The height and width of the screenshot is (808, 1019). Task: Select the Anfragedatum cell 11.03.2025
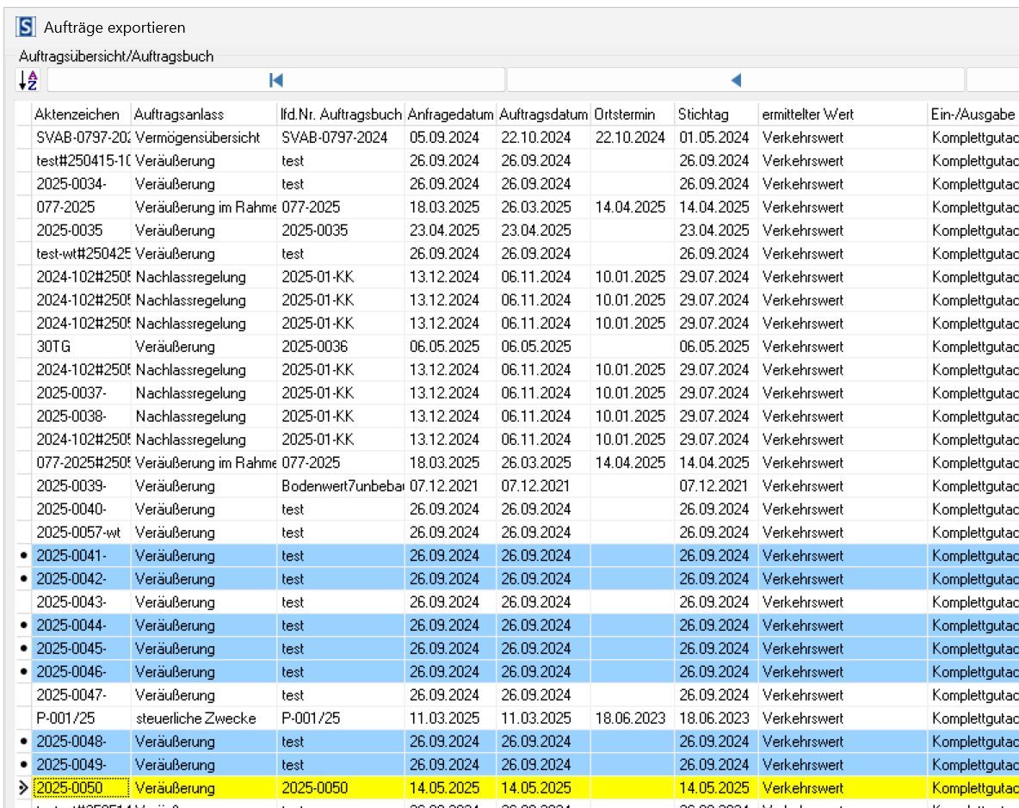click(x=450, y=719)
